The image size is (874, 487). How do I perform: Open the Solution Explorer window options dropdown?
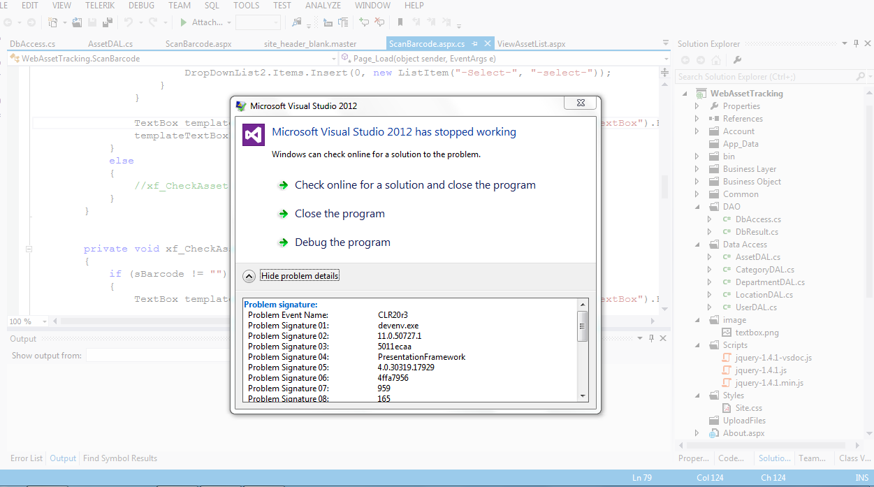tap(844, 44)
